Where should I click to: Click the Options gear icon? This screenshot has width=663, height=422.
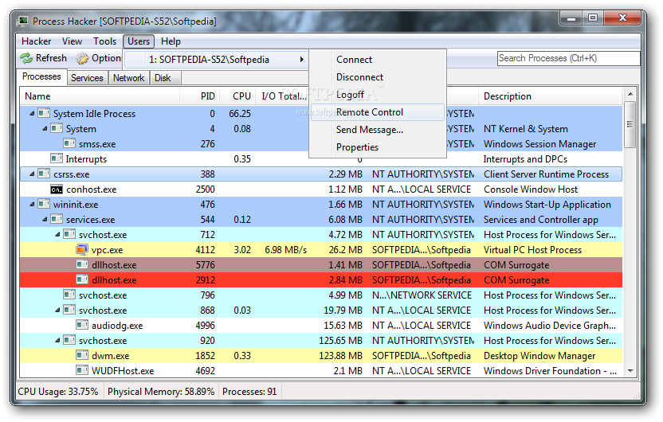82,58
